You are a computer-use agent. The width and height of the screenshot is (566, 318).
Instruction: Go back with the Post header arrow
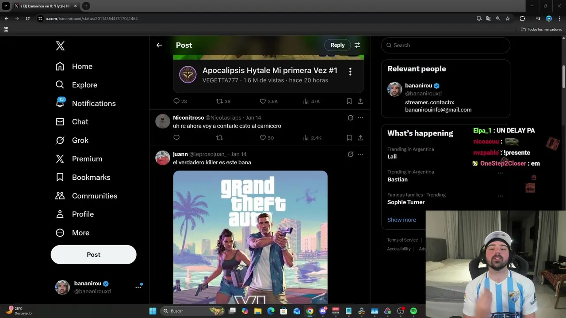point(159,45)
